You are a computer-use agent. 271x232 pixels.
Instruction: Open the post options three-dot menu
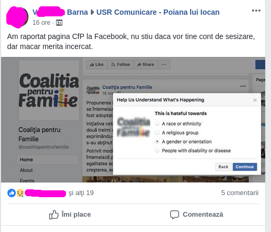[x=256, y=11]
